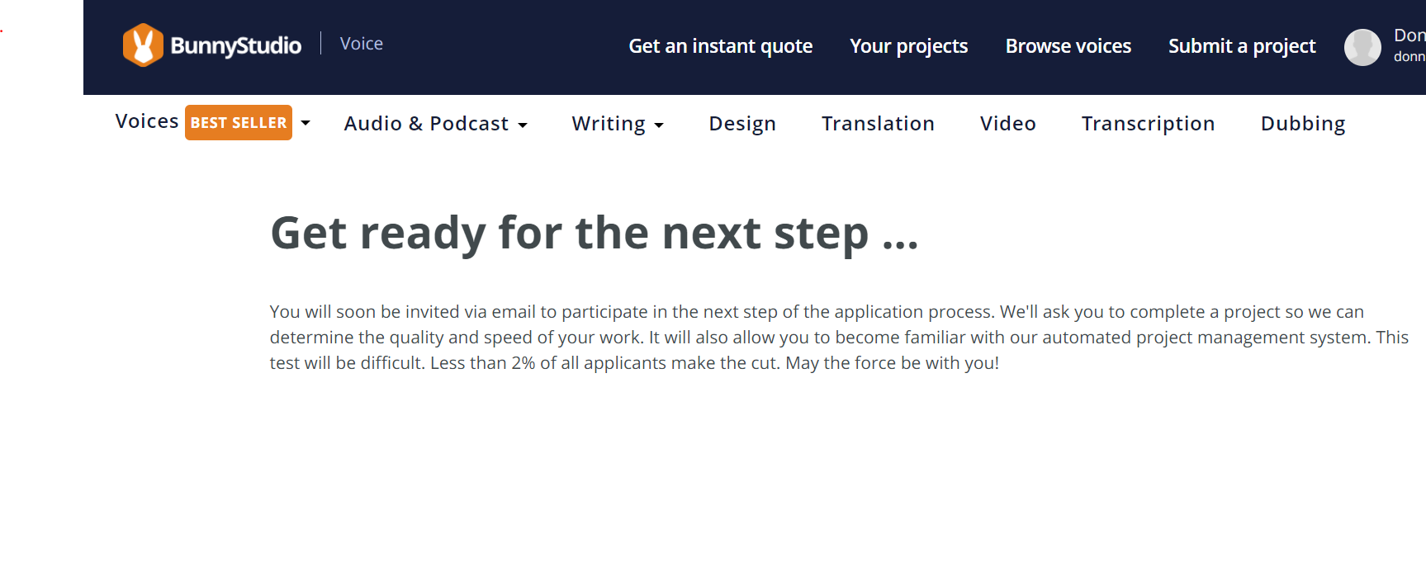The width and height of the screenshot is (1426, 586).
Task: Go to the Design category
Action: [x=742, y=124]
